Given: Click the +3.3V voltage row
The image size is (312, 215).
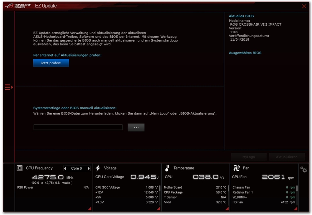Looking at the screenshot, I should coord(126,202).
